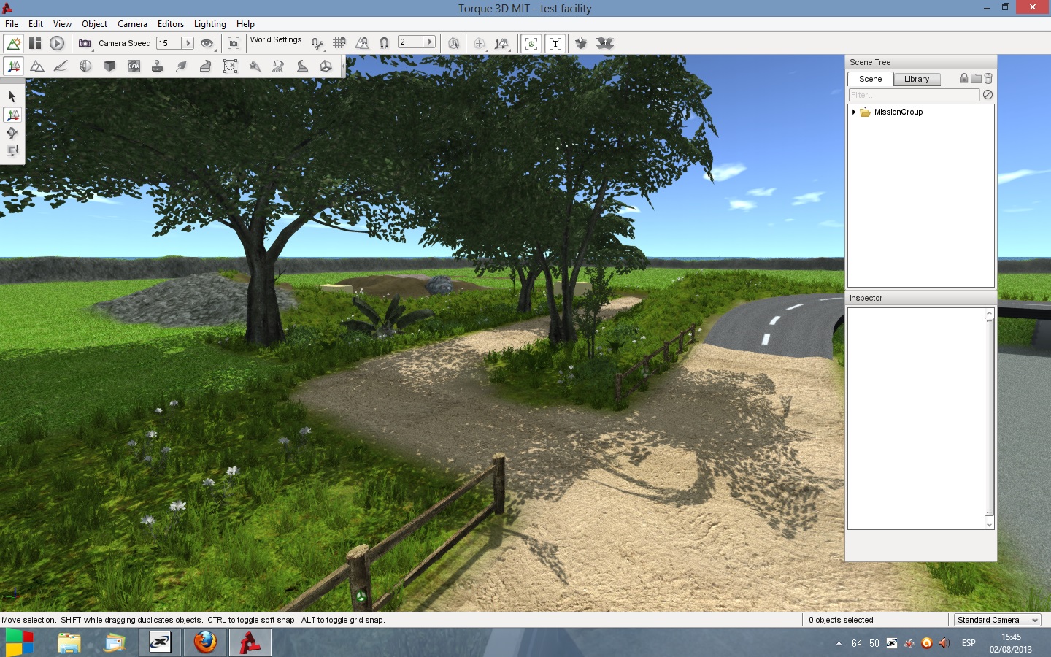Click the fit view to selection camera icon
Screen dimensions: 1051x657
tap(234, 44)
